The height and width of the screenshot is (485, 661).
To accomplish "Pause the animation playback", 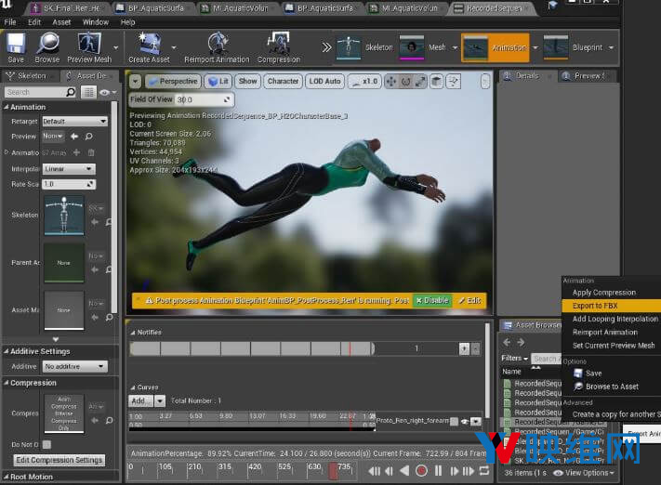I will click(x=439, y=471).
